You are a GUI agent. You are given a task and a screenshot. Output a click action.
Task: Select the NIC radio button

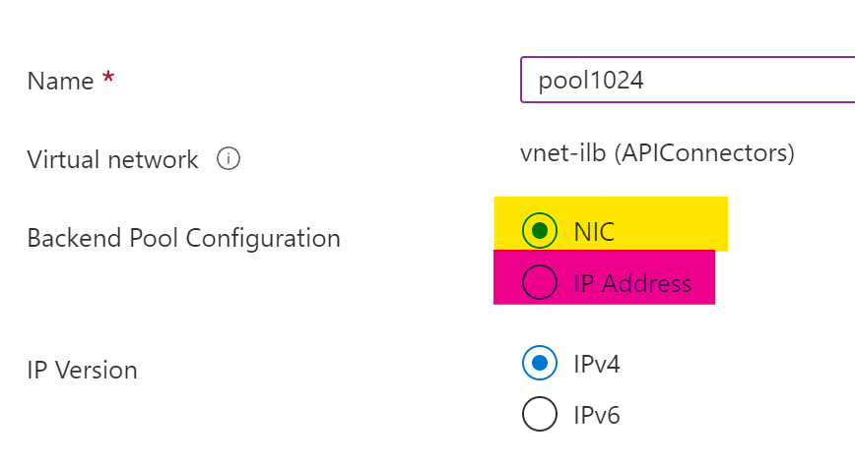(539, 231)
